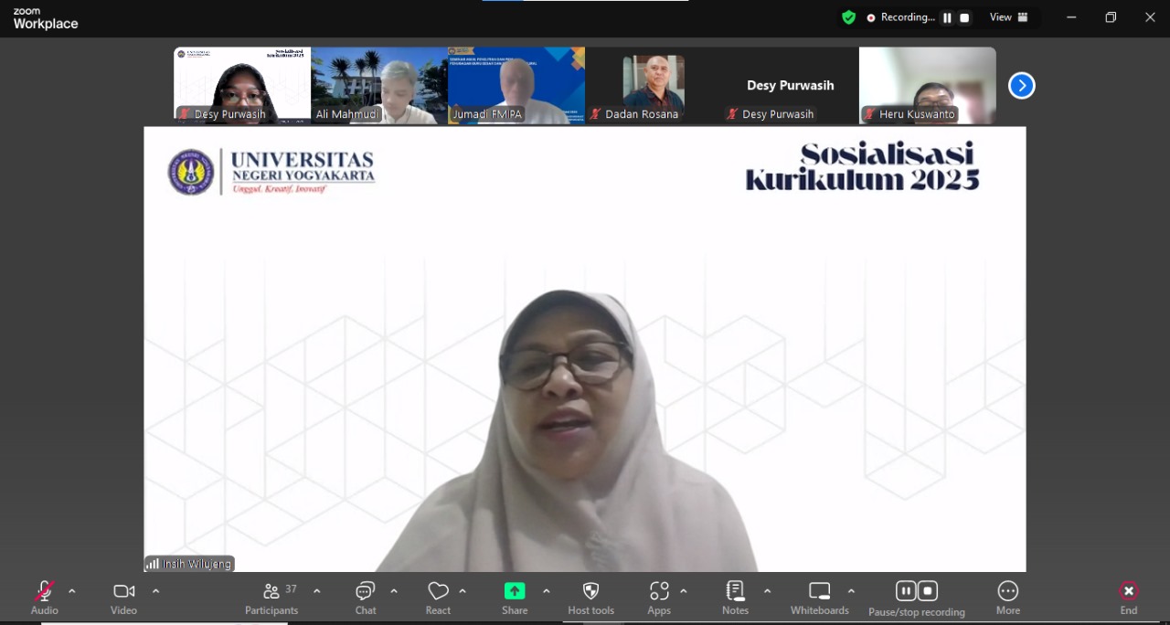
Task: Open Host tools shield menu
Action: point(590,598)
